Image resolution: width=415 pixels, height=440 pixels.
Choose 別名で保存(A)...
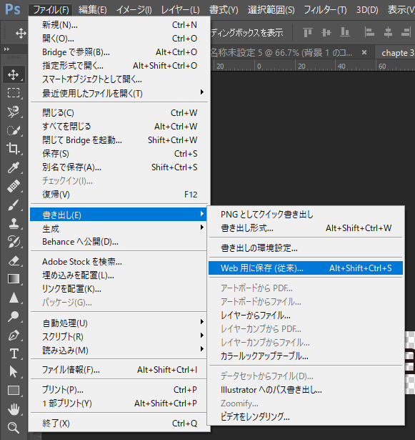click(x=119, y=167)
